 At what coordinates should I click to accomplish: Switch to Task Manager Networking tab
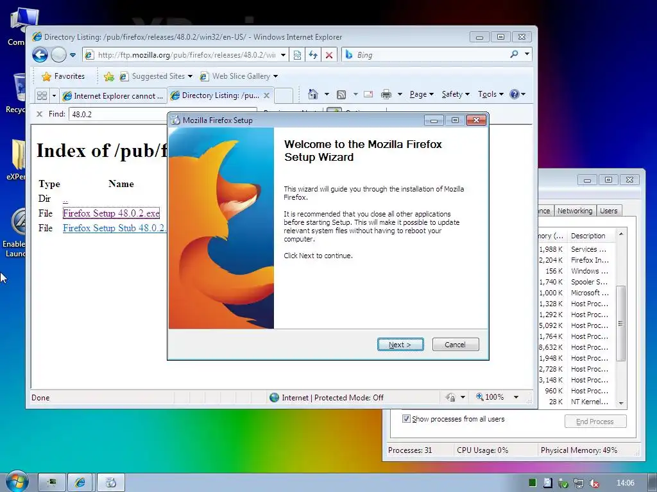tap(575, 211)
